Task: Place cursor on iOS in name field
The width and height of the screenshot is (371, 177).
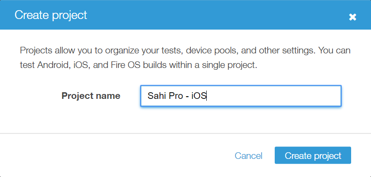Action: pos(199,96)
